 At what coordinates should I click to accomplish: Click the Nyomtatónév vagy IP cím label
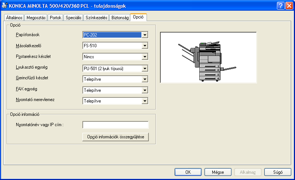coord(40,125)
